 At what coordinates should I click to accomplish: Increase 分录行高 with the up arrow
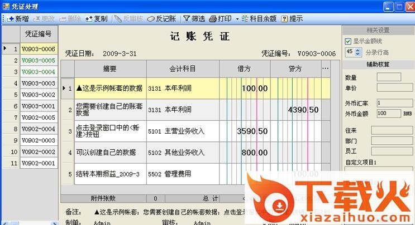[358, 50]
